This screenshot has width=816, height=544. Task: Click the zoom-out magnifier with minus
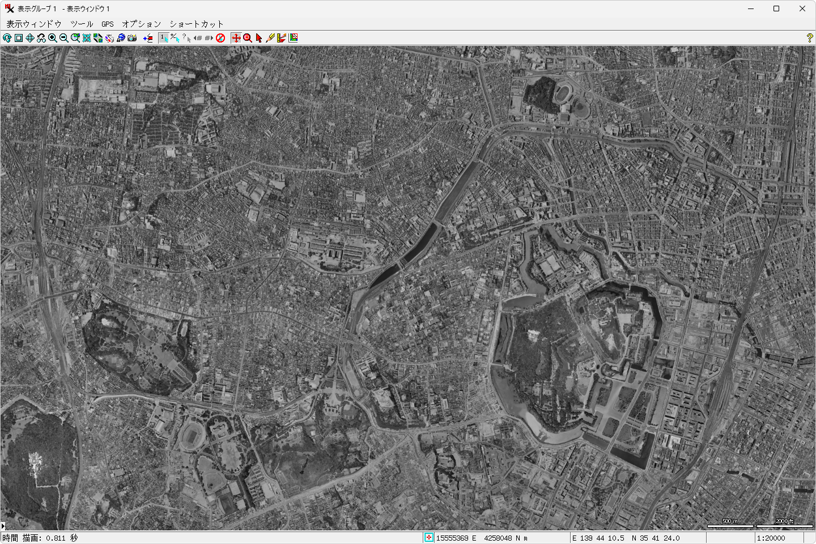click(64, 38)
